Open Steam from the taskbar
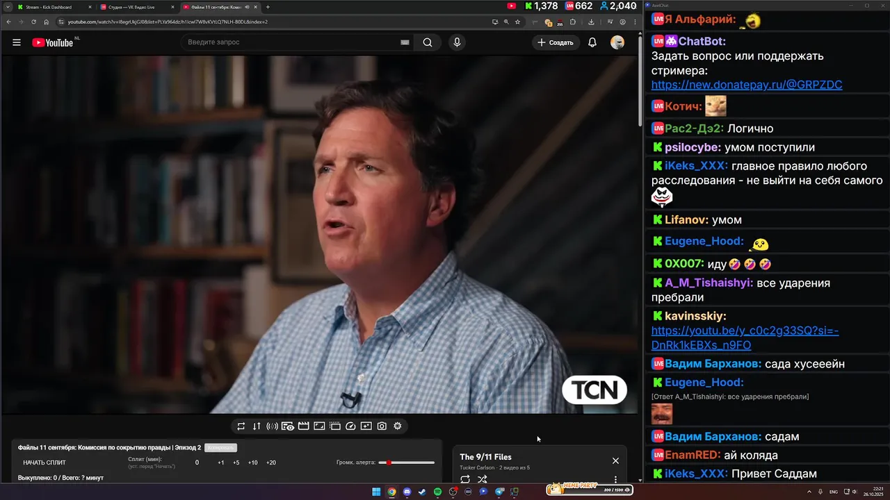This screenshot has height=500, width=890. [422, 492]
